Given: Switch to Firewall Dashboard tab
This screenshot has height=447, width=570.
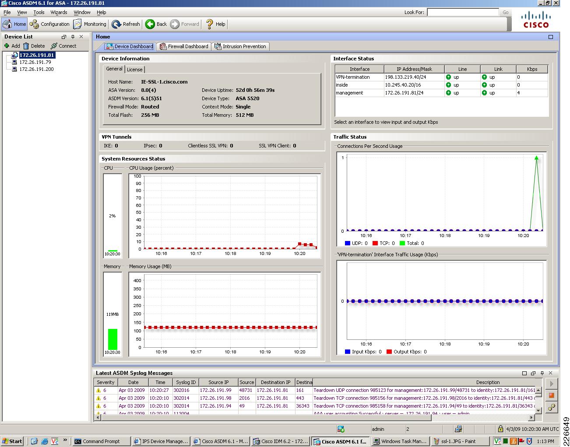Looking at the screenshot, I should 184,46.
